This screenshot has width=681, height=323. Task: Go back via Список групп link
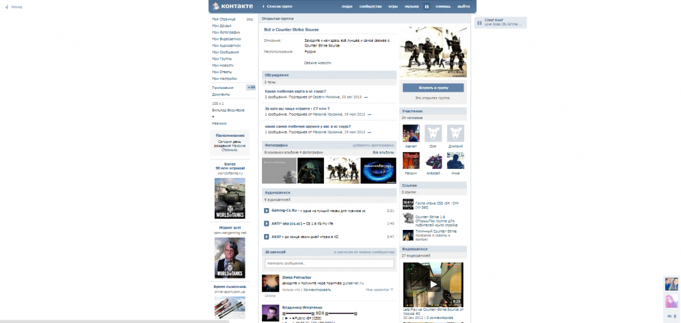tap(279, 6)
